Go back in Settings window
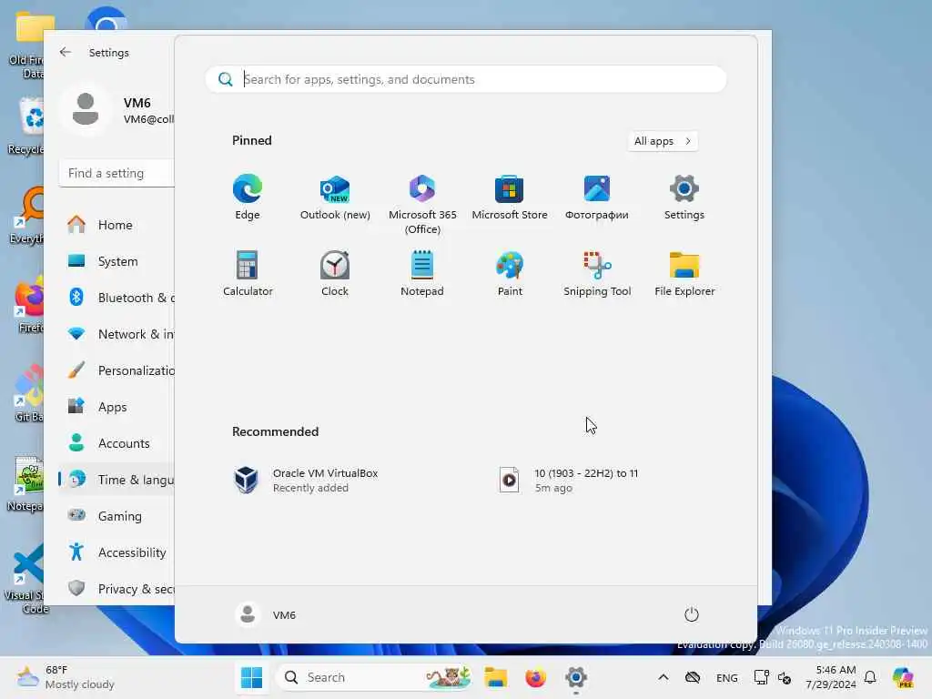This screenshot has height=699, width=932. coord(66,52)
